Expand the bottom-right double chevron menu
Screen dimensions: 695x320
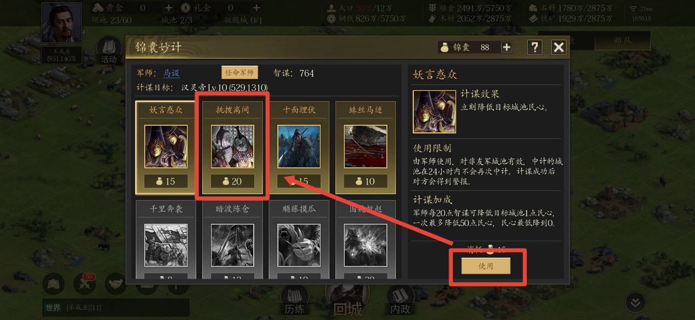pos(635,302)
